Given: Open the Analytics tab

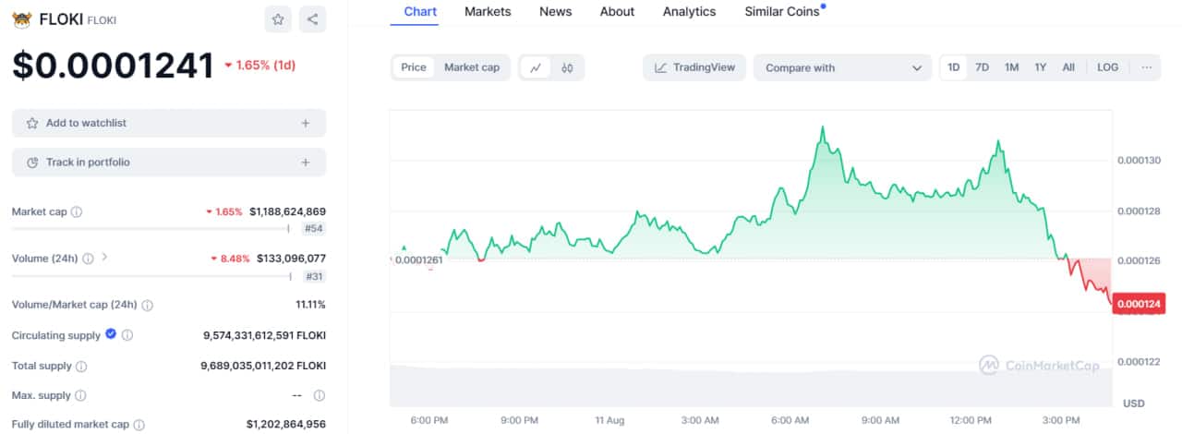Looking at the screenshot, I should click(689, 12).
